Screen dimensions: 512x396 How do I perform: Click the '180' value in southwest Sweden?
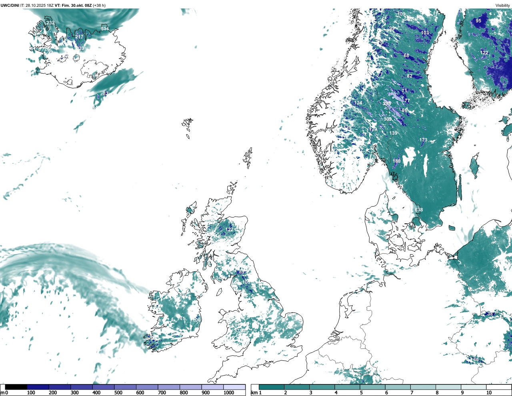tap(396, 161)
